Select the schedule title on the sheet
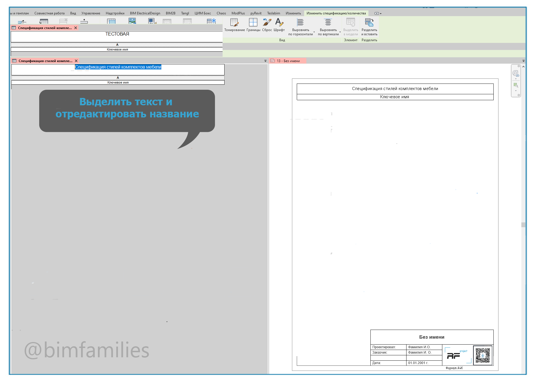Image resolution: width=536 pixels, height=381 pixels. pyautogui.click(x=395, y=89)
